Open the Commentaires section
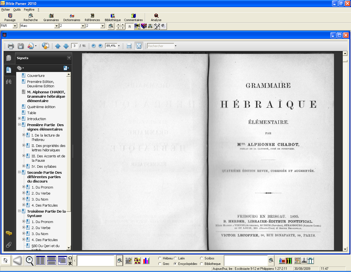Viewport: 351px width, 272px height. [133, 18]
